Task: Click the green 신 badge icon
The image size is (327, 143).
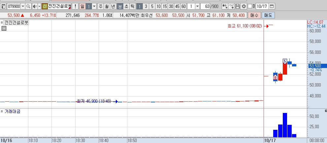Action: (x=45, y=6)
